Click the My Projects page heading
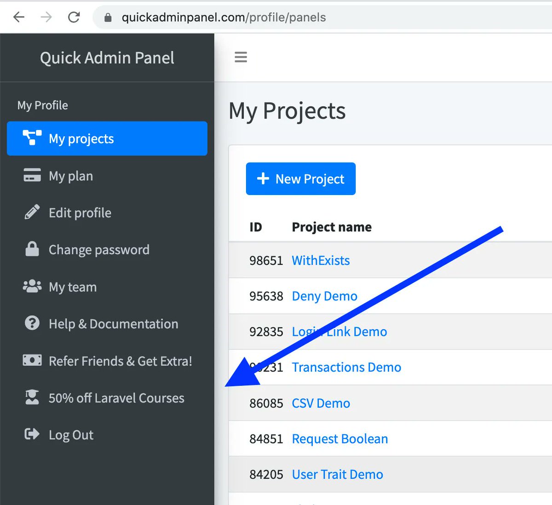Viewport: 552px width, 505px height. click(x=287, y=112)
